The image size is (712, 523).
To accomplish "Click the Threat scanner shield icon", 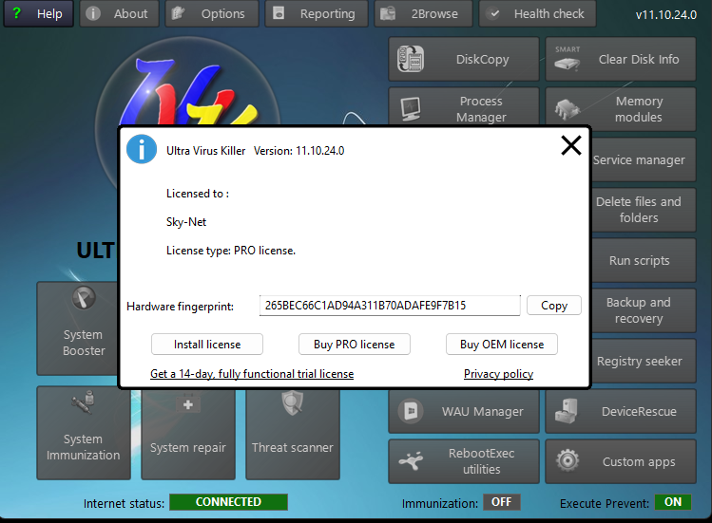I will coord(293,403).
